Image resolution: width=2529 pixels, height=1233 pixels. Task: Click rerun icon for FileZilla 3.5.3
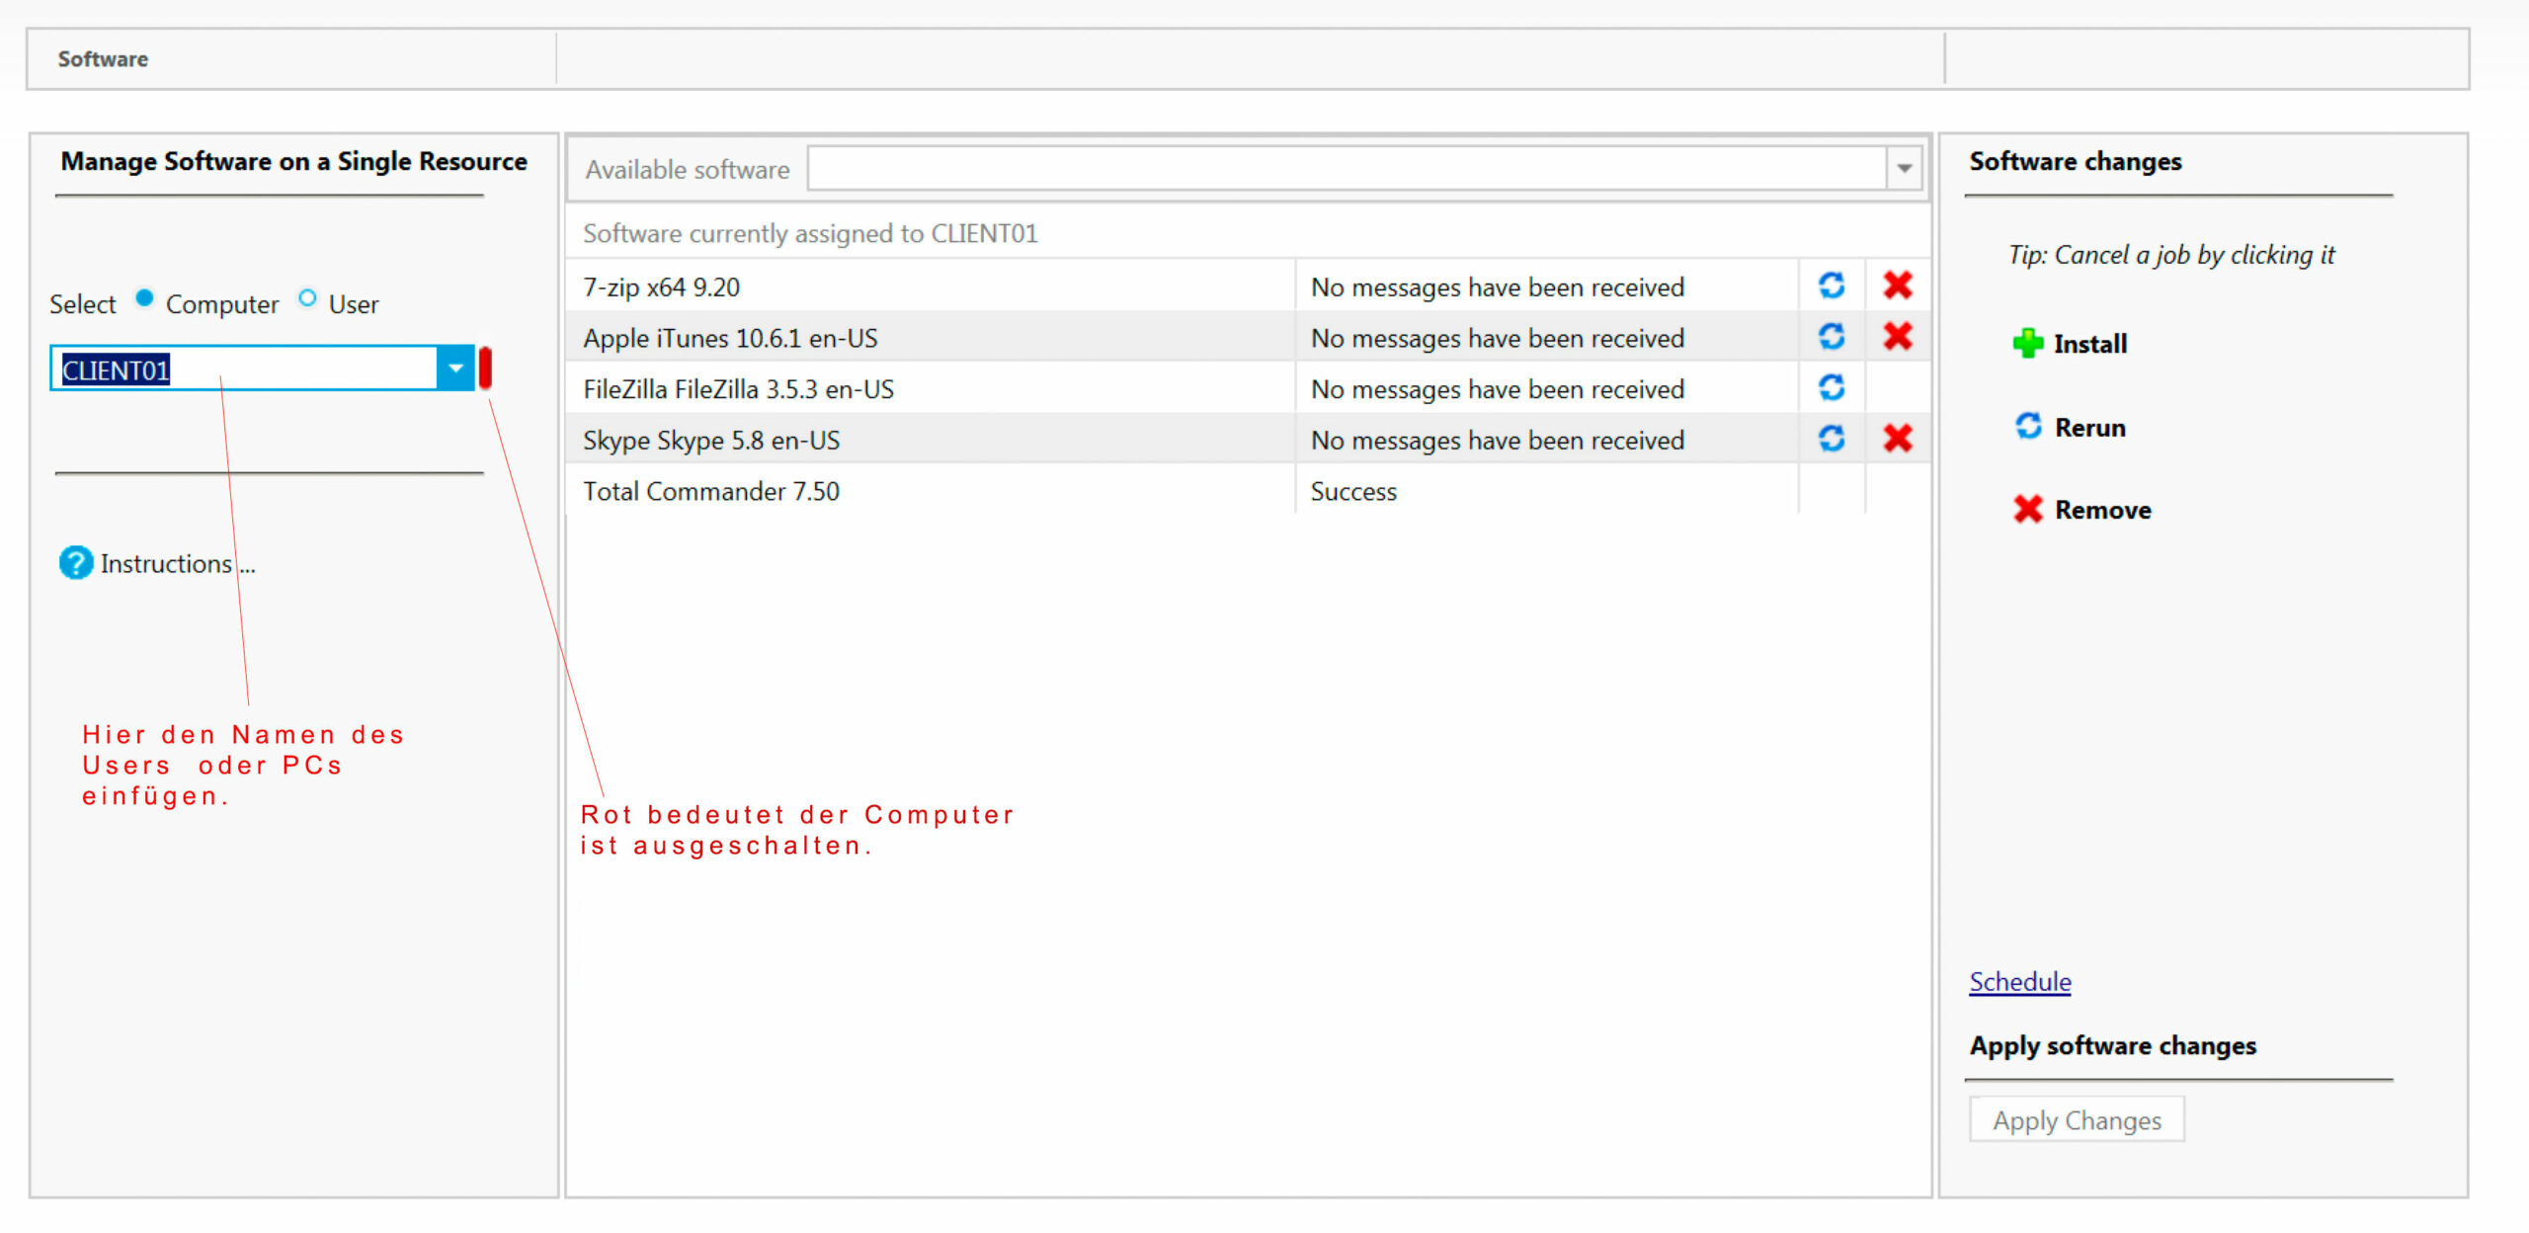(x=1832, y=387)
